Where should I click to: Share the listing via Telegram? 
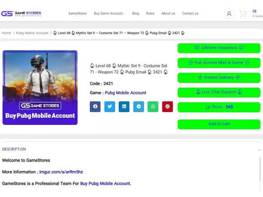tap(138, 106)
